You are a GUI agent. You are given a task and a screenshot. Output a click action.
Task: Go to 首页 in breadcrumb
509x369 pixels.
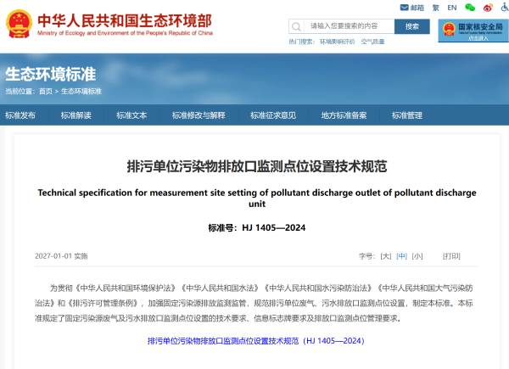(x=46, y=92)
